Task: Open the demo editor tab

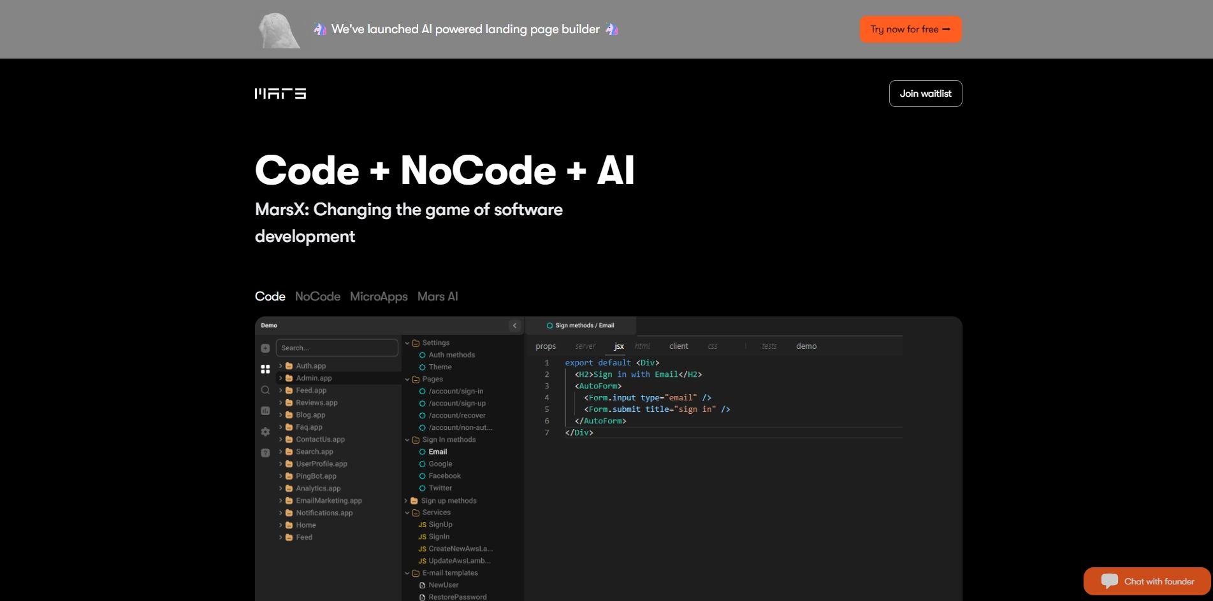Action: [x=806, y=346]
